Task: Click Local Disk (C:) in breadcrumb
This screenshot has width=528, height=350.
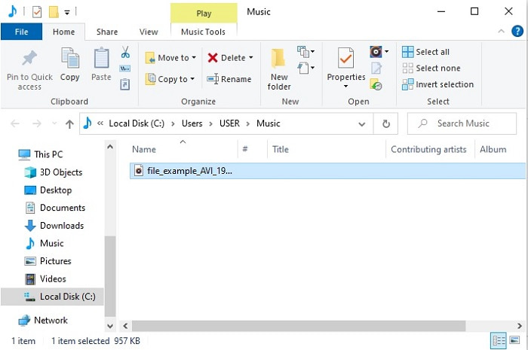Action: (137, 123)
